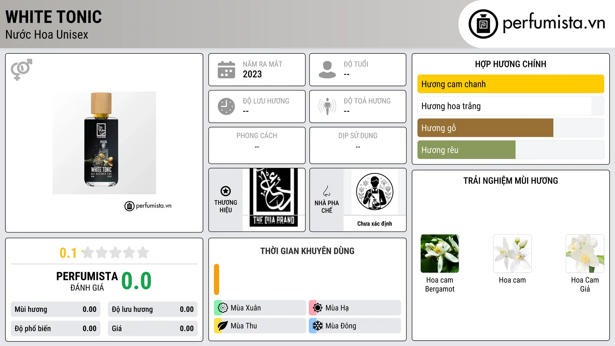Click the Phong Cách style card
Screen dimensions: 615x346
point(257,145)
